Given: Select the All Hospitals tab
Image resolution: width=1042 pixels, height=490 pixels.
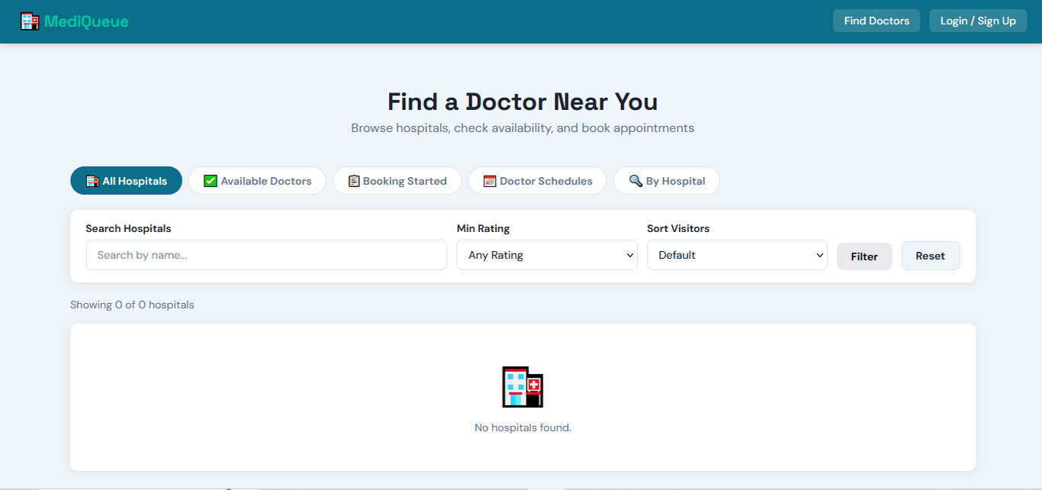Looking at the screenshot, I should [x=126, y=181].
